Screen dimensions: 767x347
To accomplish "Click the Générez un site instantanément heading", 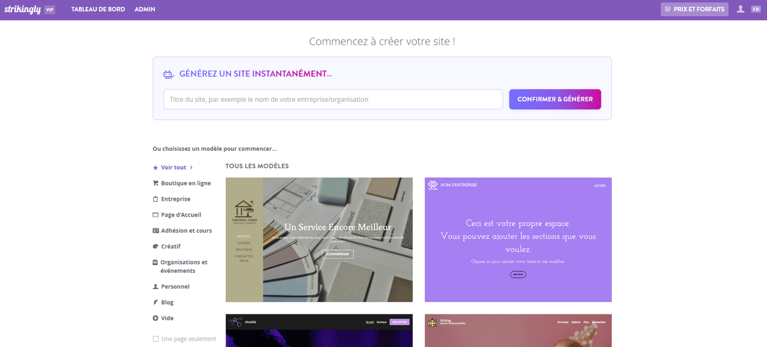I will click(256, 74).
